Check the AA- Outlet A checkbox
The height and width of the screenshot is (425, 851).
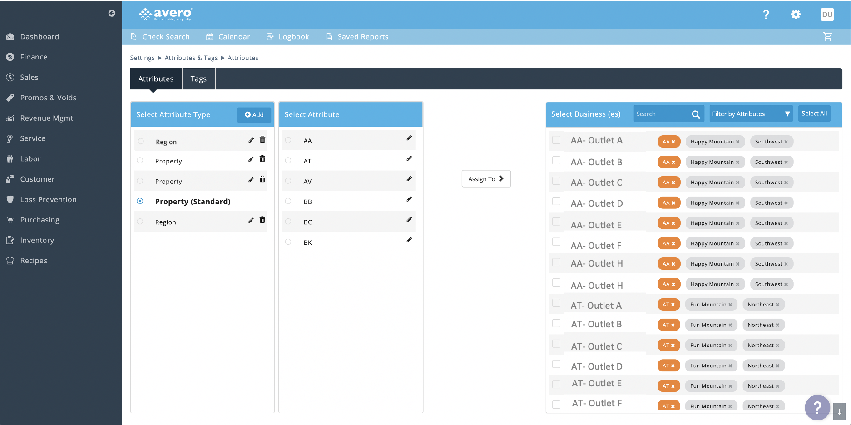(x=556, y=140)
